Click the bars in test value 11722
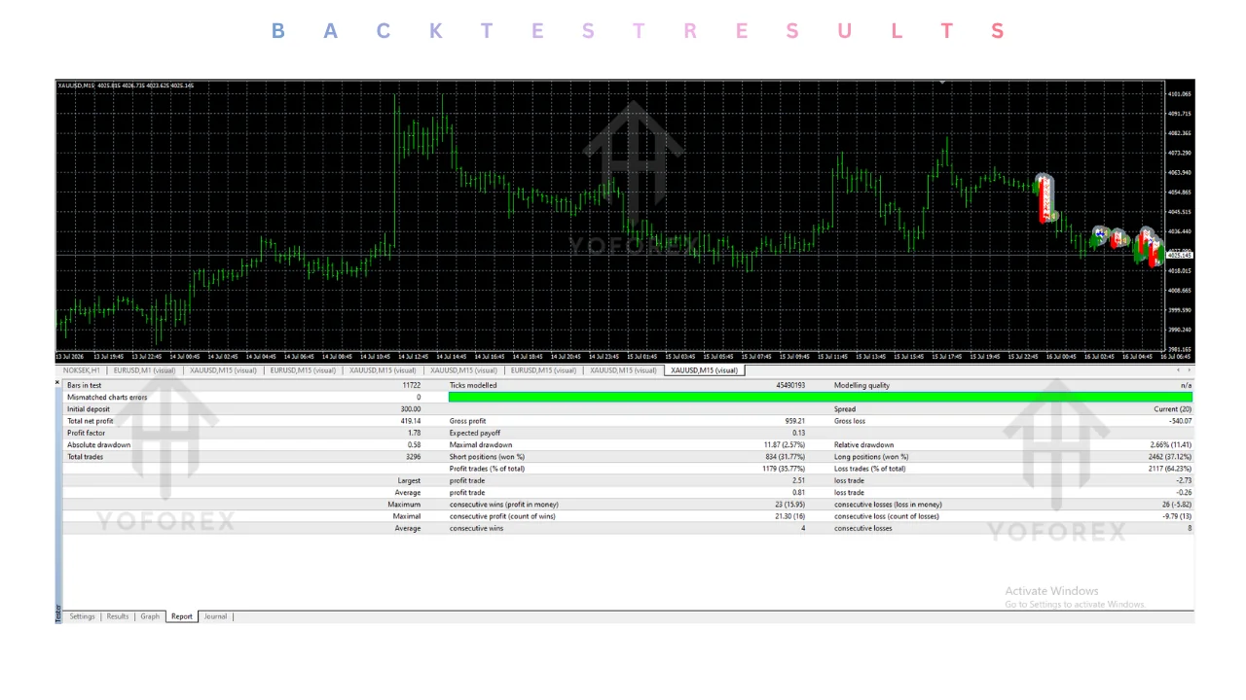 click(x=411, y=386)
